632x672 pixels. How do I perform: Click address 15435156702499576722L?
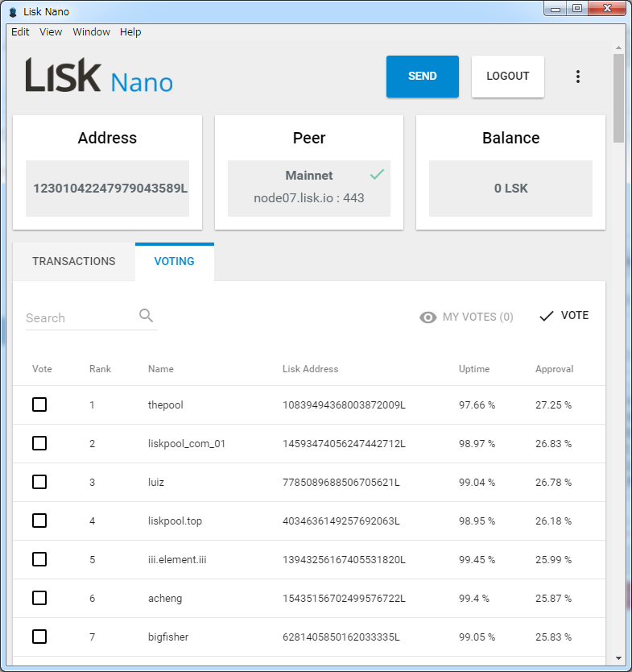coord(344,599)
